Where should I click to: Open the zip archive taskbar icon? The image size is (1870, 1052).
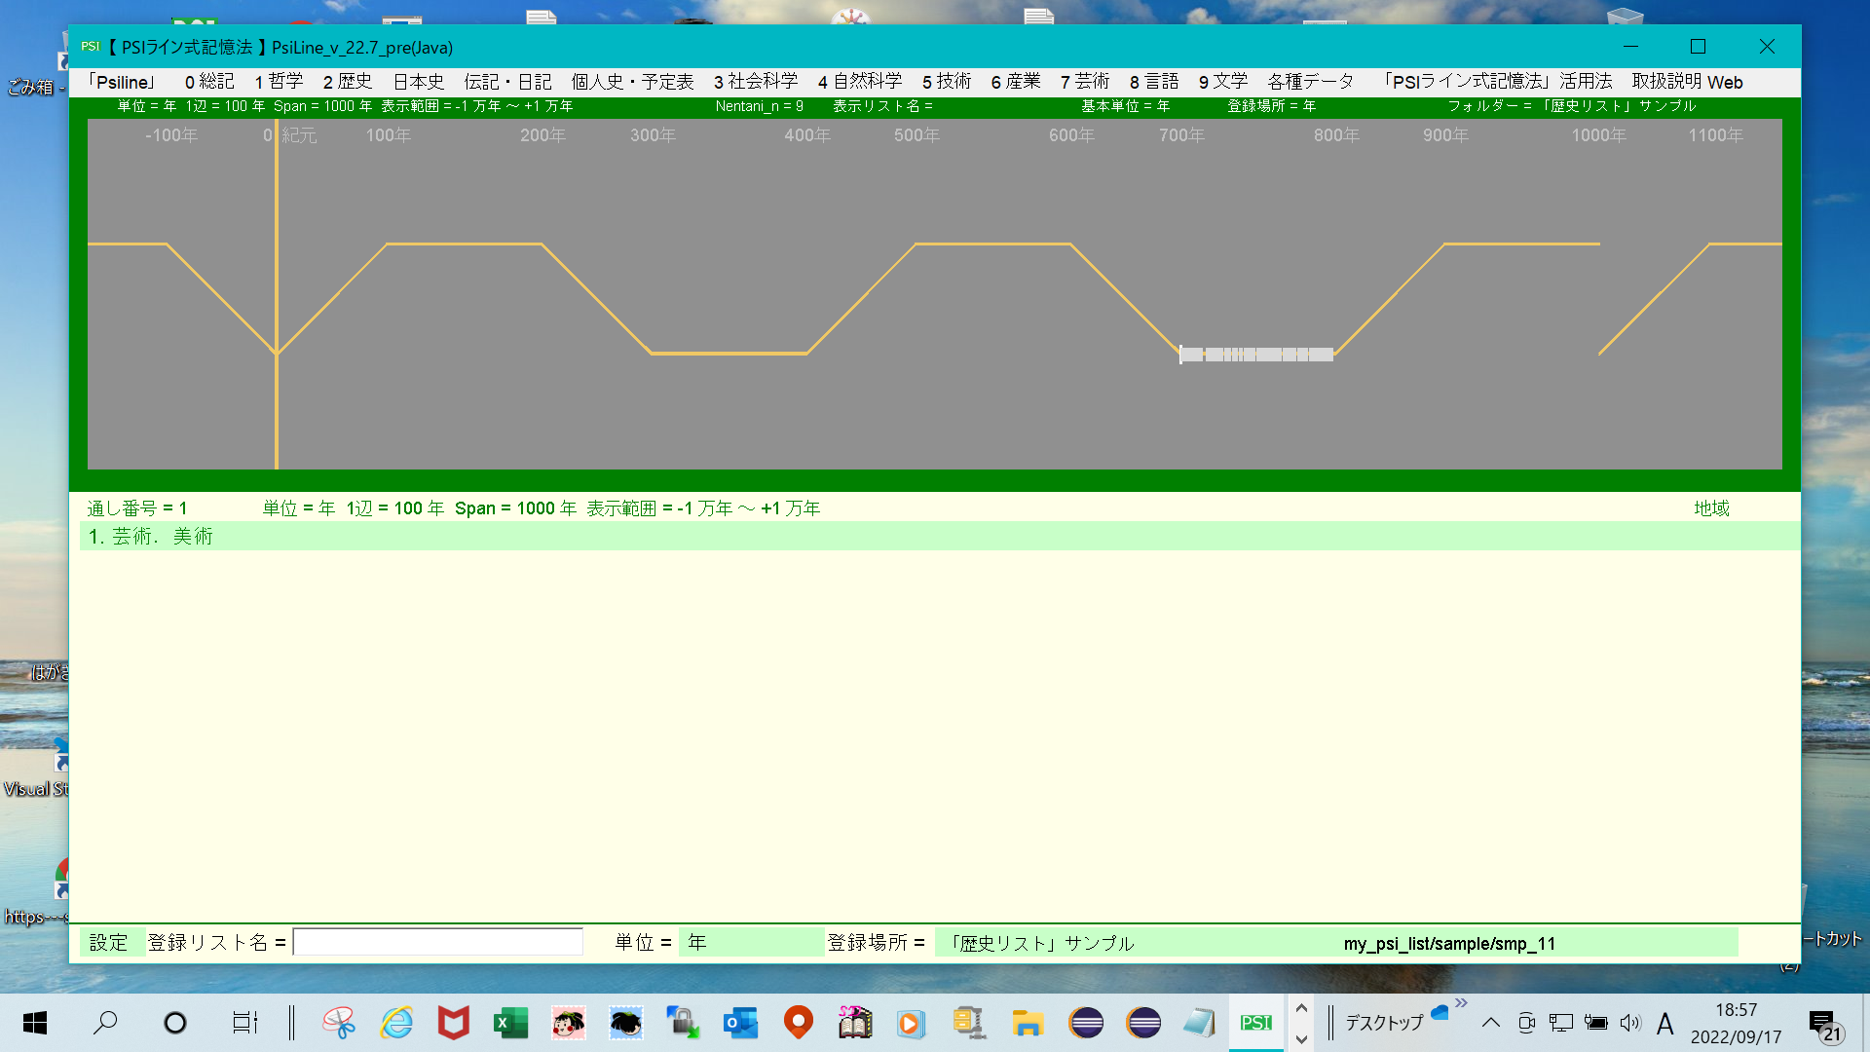tap(969, 1023)
